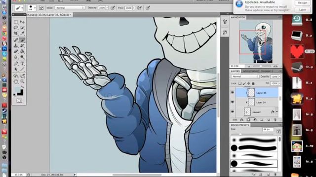Select the Eyedropper tool
Image resolution: width=316 pixels, height=177 pixels.
point(22,33)
